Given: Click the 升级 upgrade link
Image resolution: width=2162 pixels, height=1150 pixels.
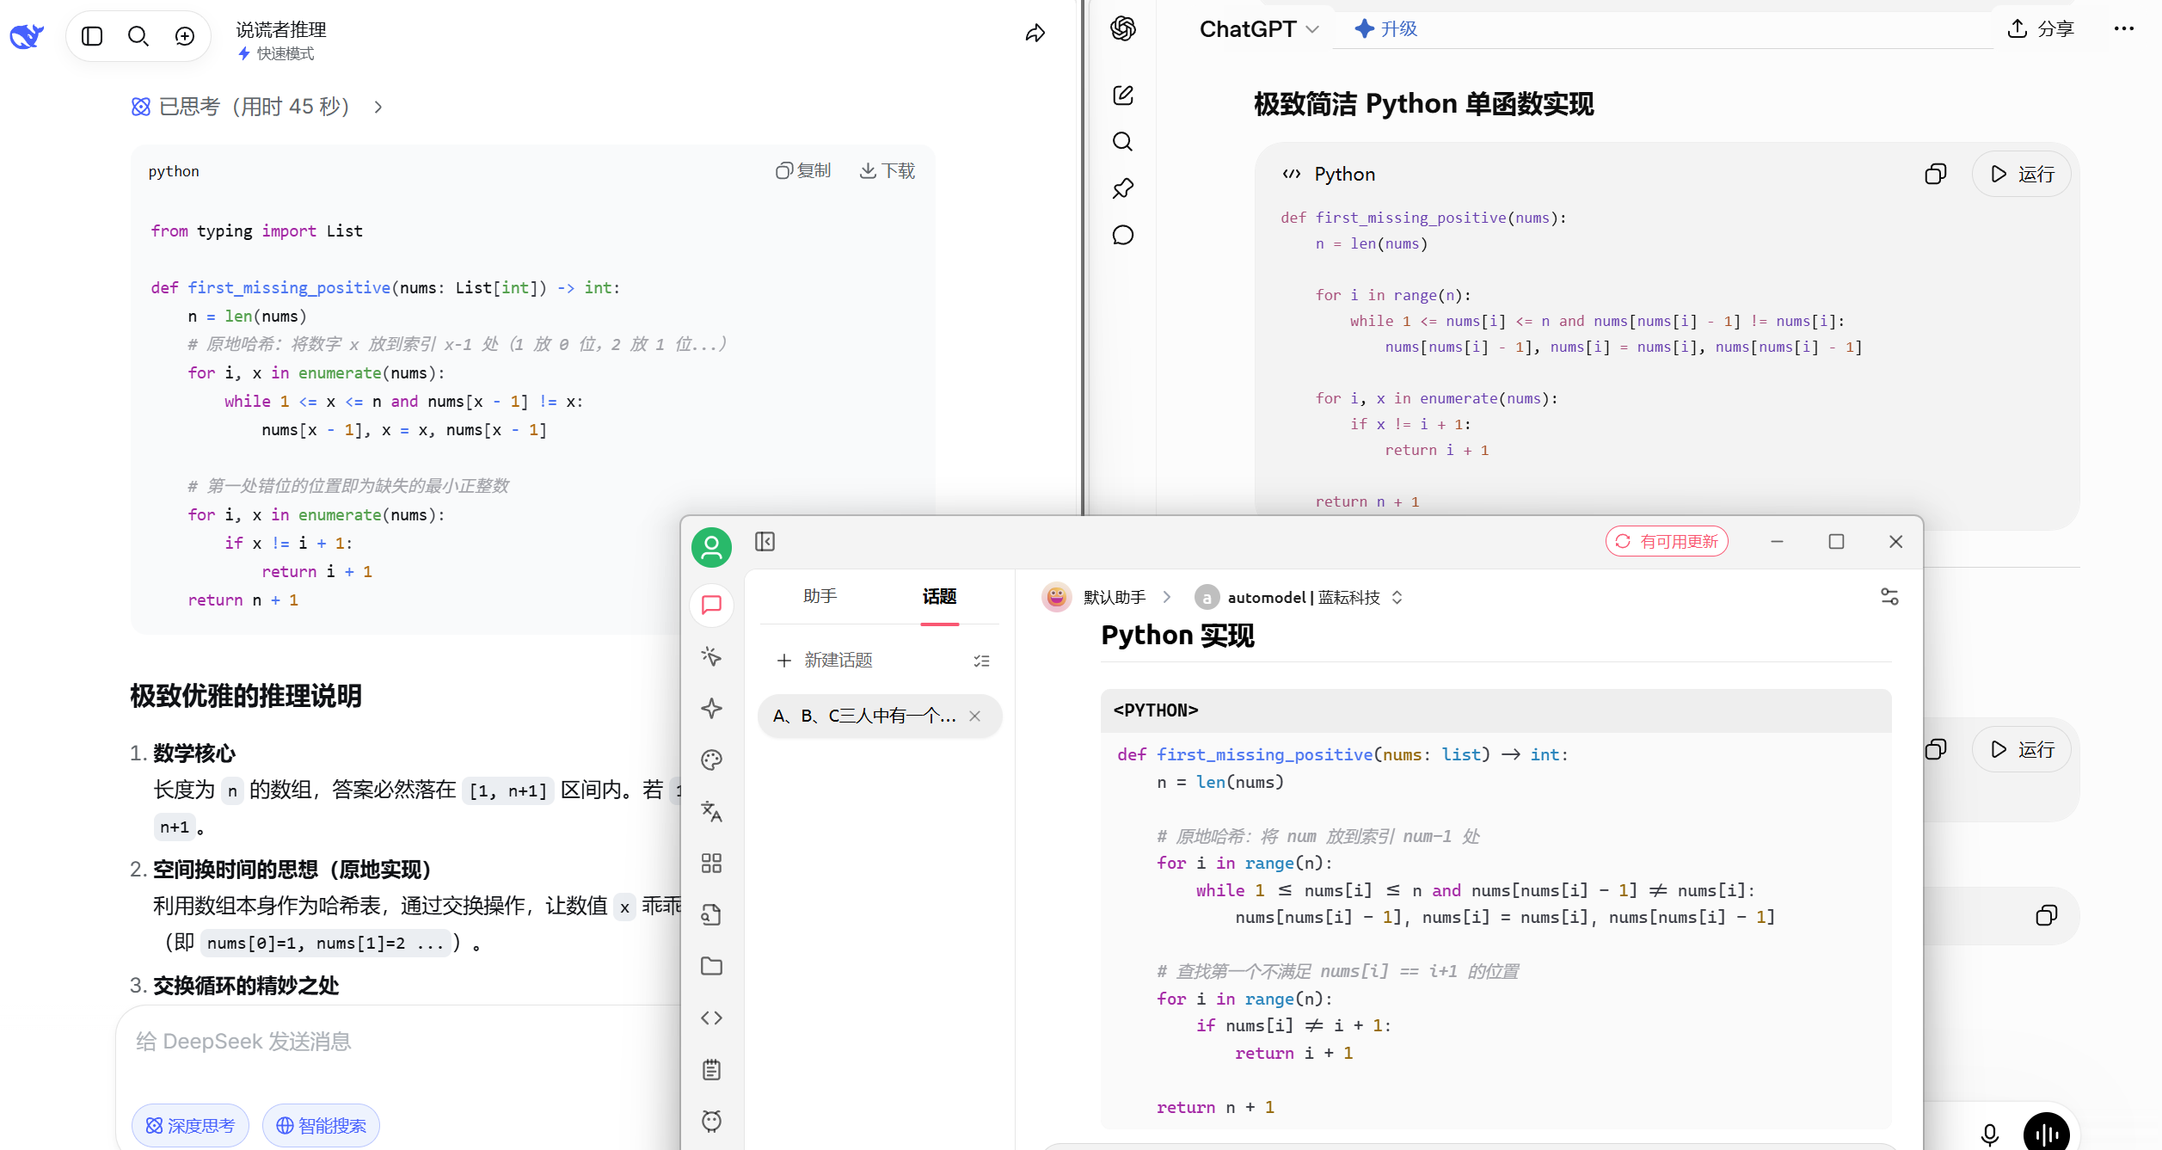Looking at the screenshot, I should [x=1385, y=28].
